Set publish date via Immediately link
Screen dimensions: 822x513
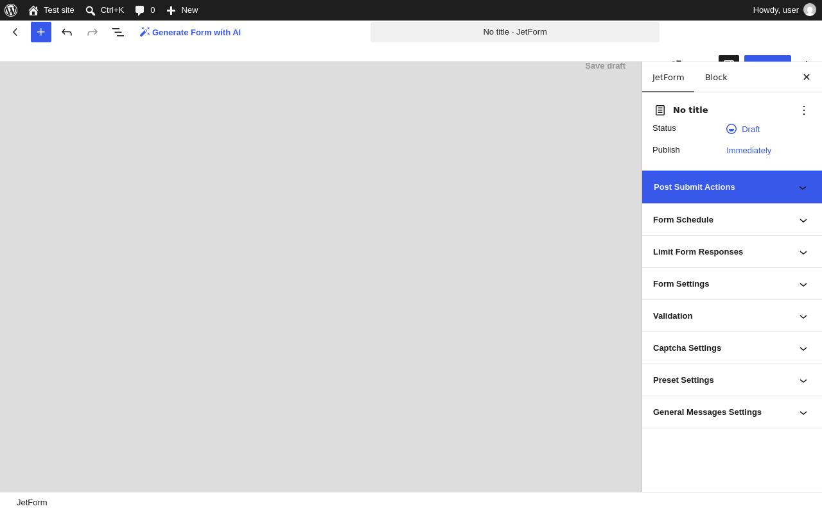tap(749, 151)
